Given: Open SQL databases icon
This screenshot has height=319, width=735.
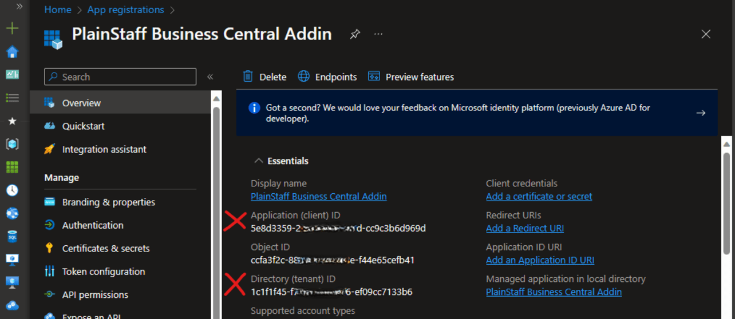Looking at the screenshot, I should (12, 236).
